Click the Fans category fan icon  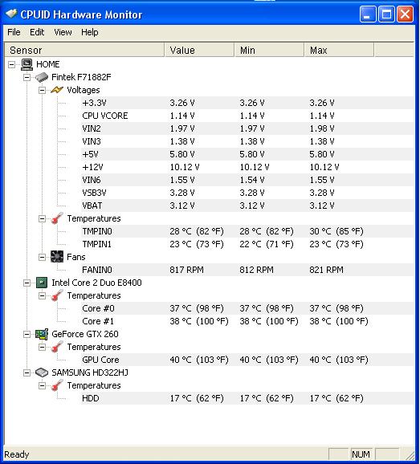pos(57,257)
